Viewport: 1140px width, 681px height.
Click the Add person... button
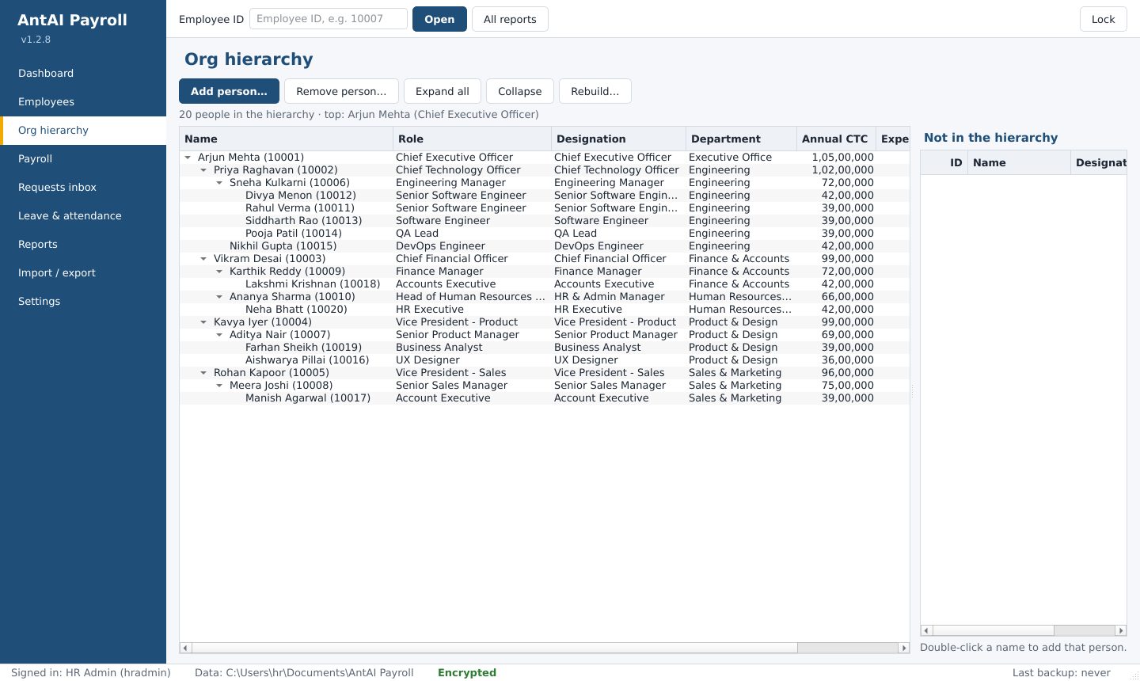229,91
